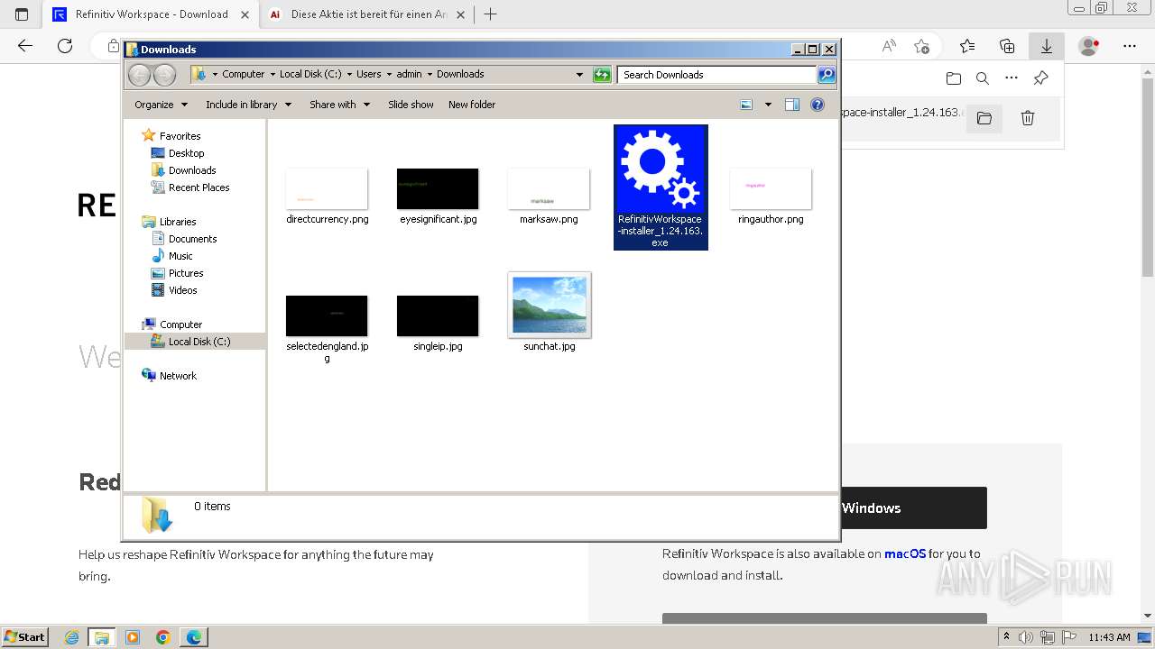Click the search magnifier in Explorer
The image size is (1155, 649).
827,75
